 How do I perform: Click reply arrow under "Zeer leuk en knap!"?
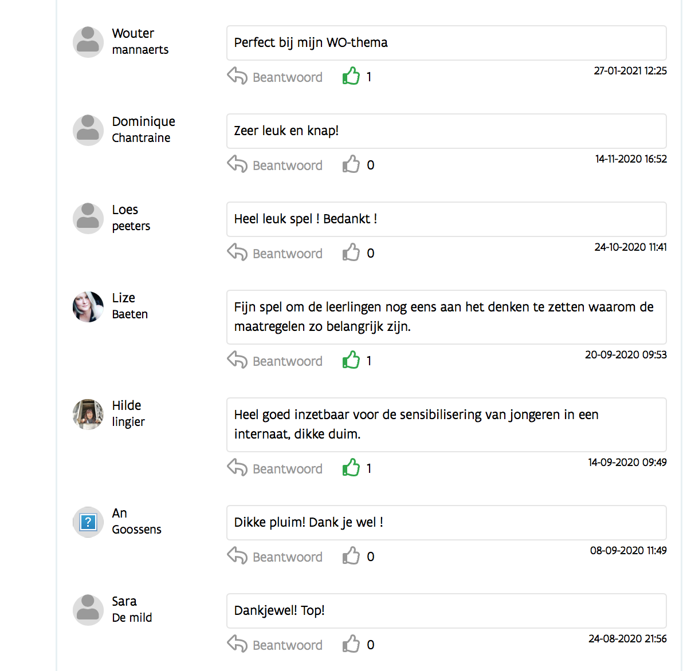pos(237,164)
